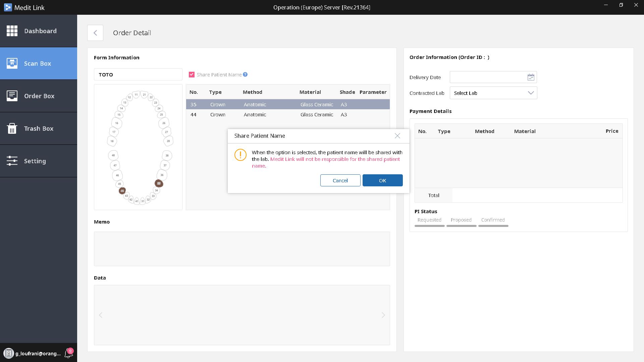644x362 pixels.
Task: Switch to the Order Box section
Action: click(x=39, y=96)
